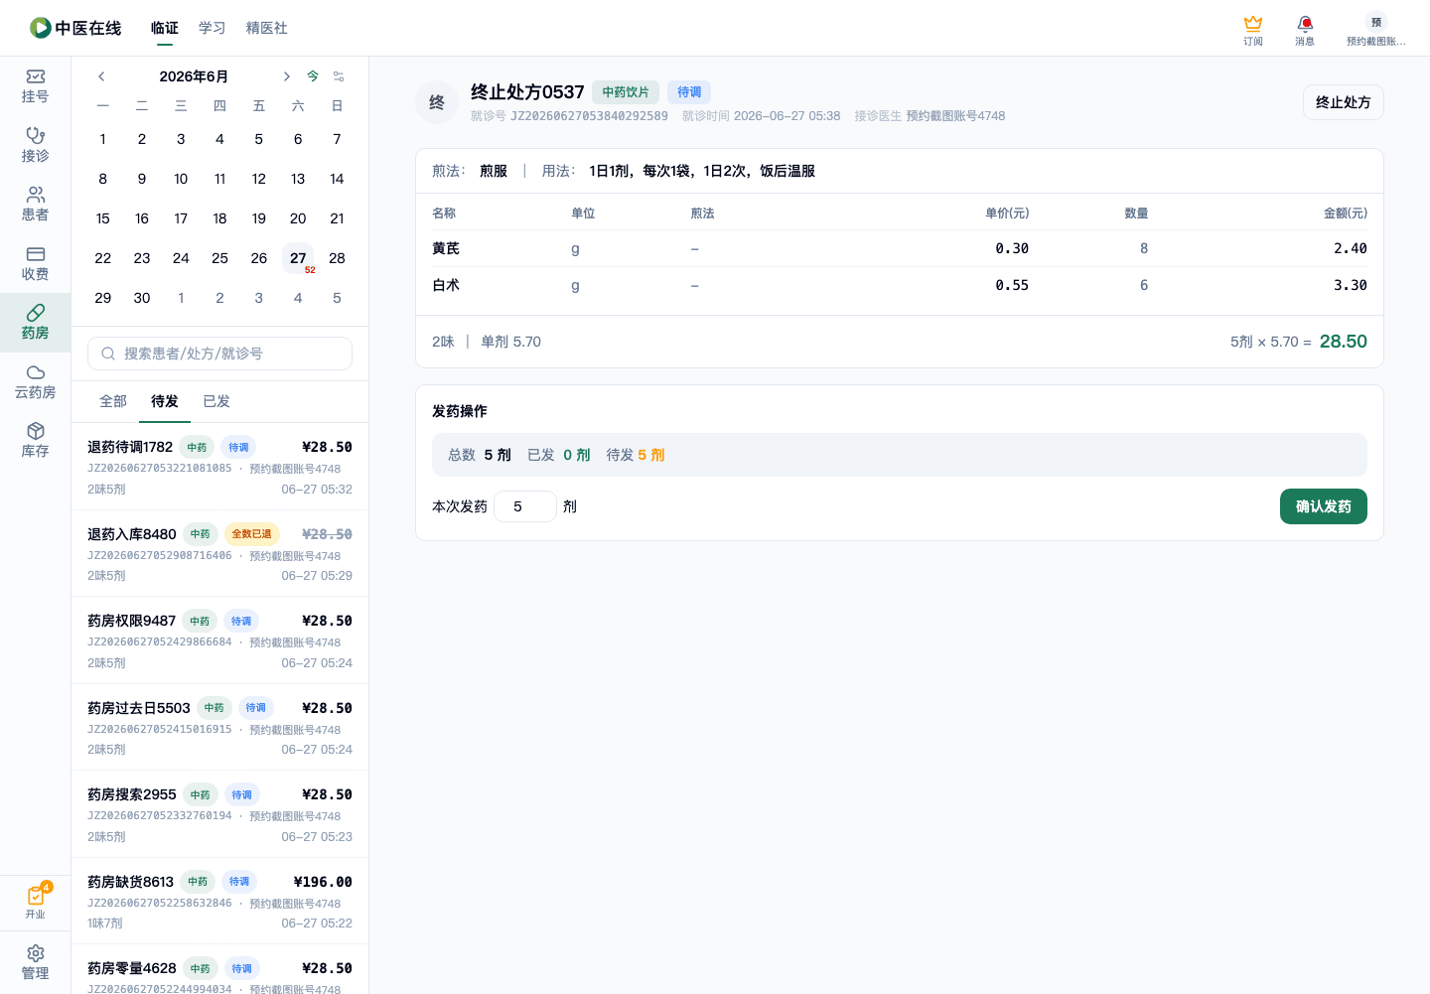Open calendar filter settings icon
1430x994 pixels.
coord(339,76)
